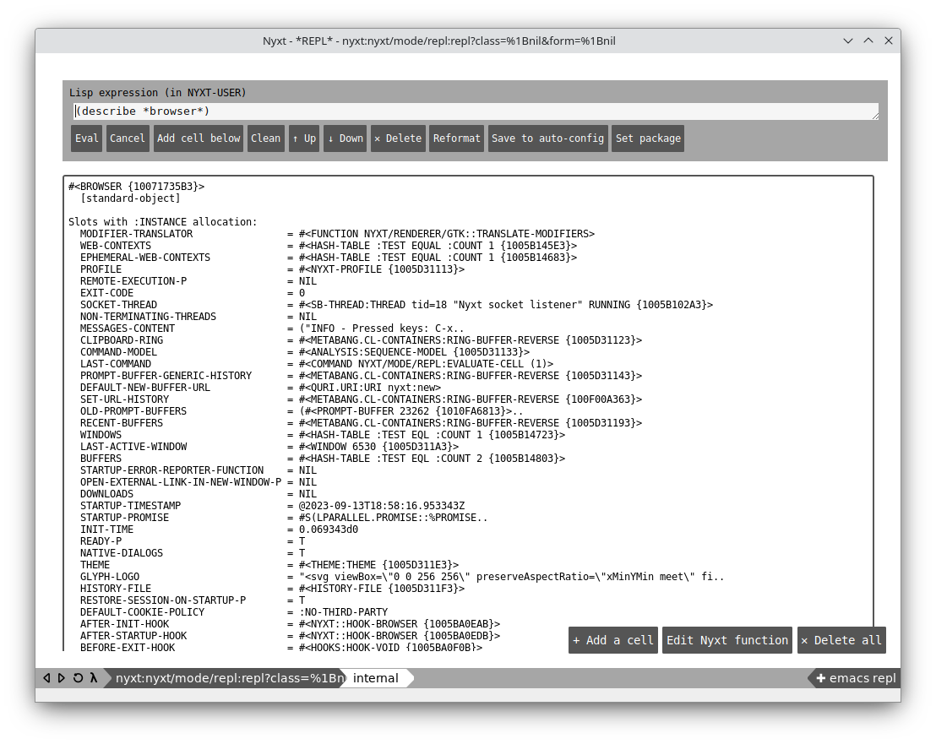
Task: Open Edit Nyxt function
Action: click(727, 640)
